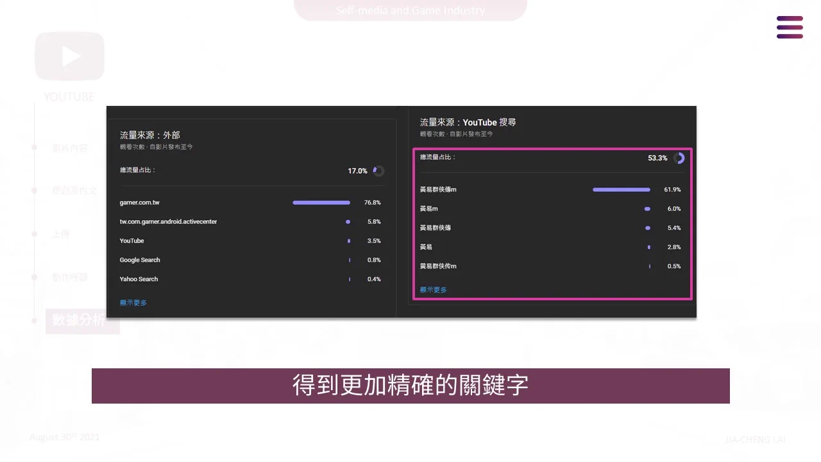Click the 2.8% value for 黃易
Viewport: 821px width, 462px height.
[674, 247]
